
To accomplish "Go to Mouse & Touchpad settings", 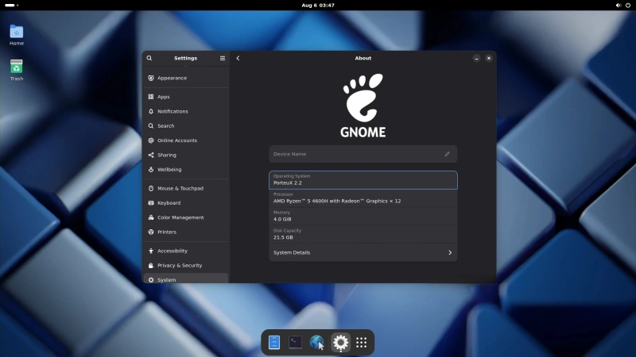I will tap(186, 188).
